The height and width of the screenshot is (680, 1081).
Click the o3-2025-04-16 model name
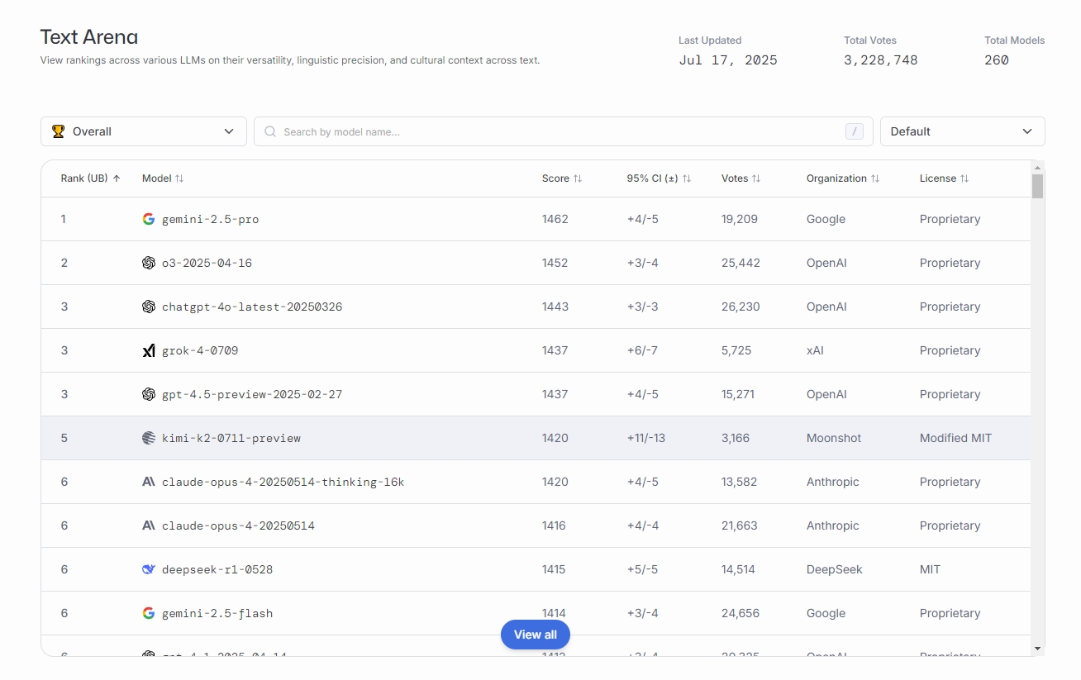click(207, 263)
